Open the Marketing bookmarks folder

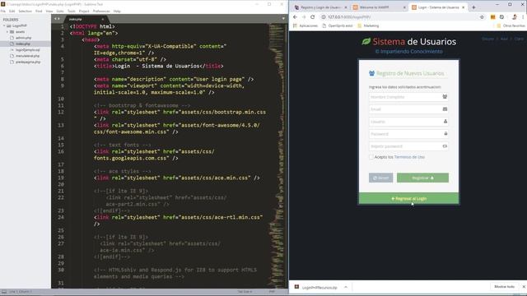coord(368,25)
